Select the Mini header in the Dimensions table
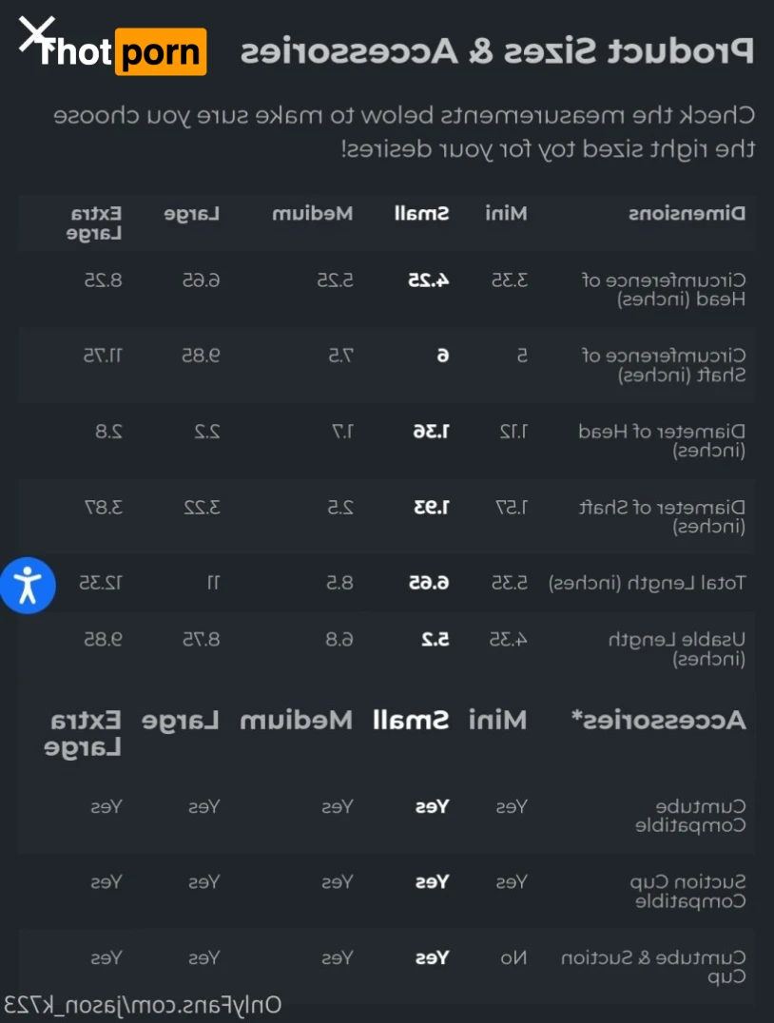 [506, 213]
